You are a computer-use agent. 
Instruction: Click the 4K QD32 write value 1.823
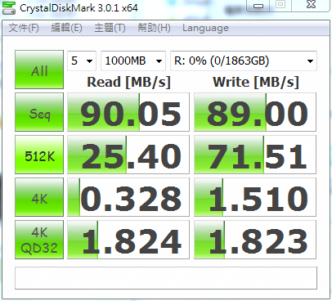point(255,240)
